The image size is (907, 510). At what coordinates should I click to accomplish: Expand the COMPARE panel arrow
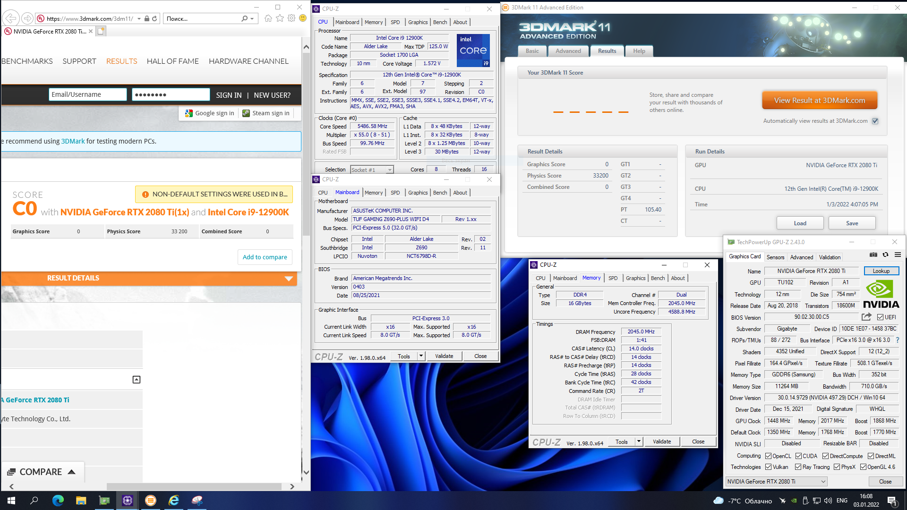72,472
